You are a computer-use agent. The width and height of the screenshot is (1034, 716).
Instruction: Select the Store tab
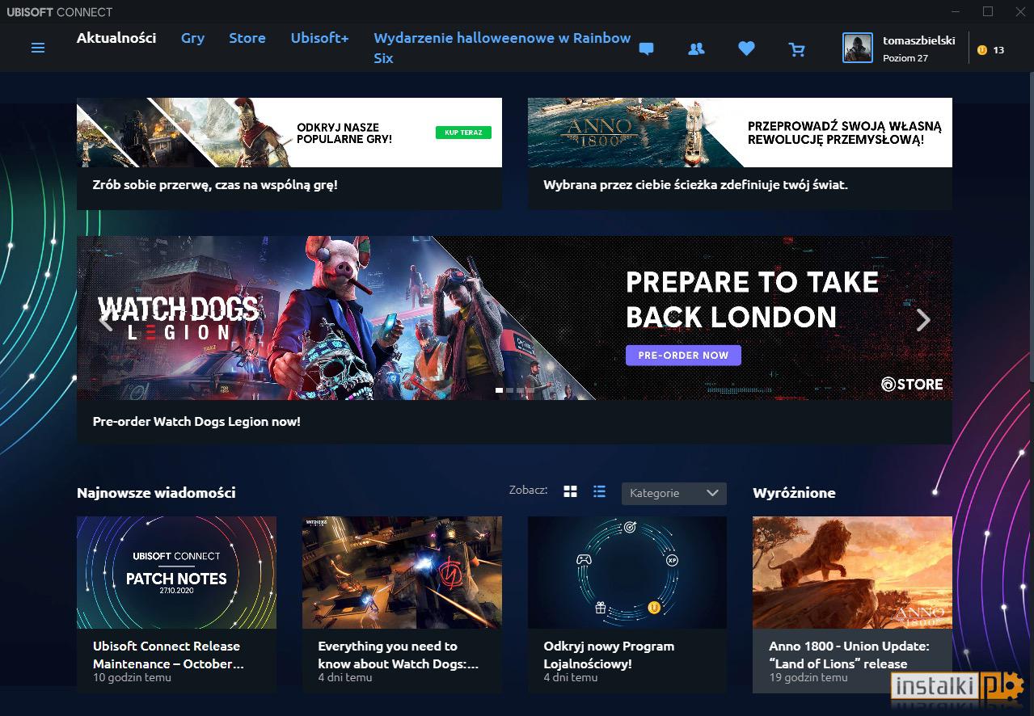(247, 38)
